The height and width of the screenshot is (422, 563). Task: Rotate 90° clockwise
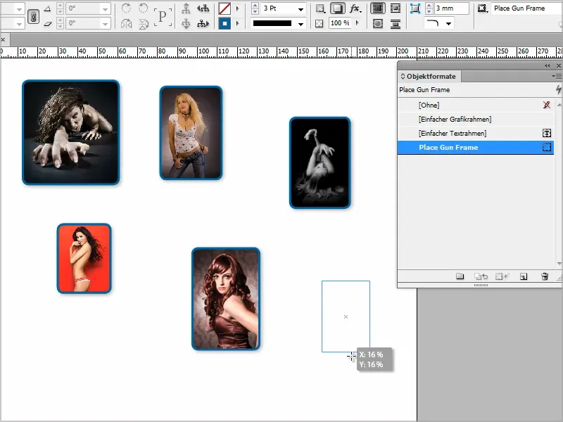point(127,8)
